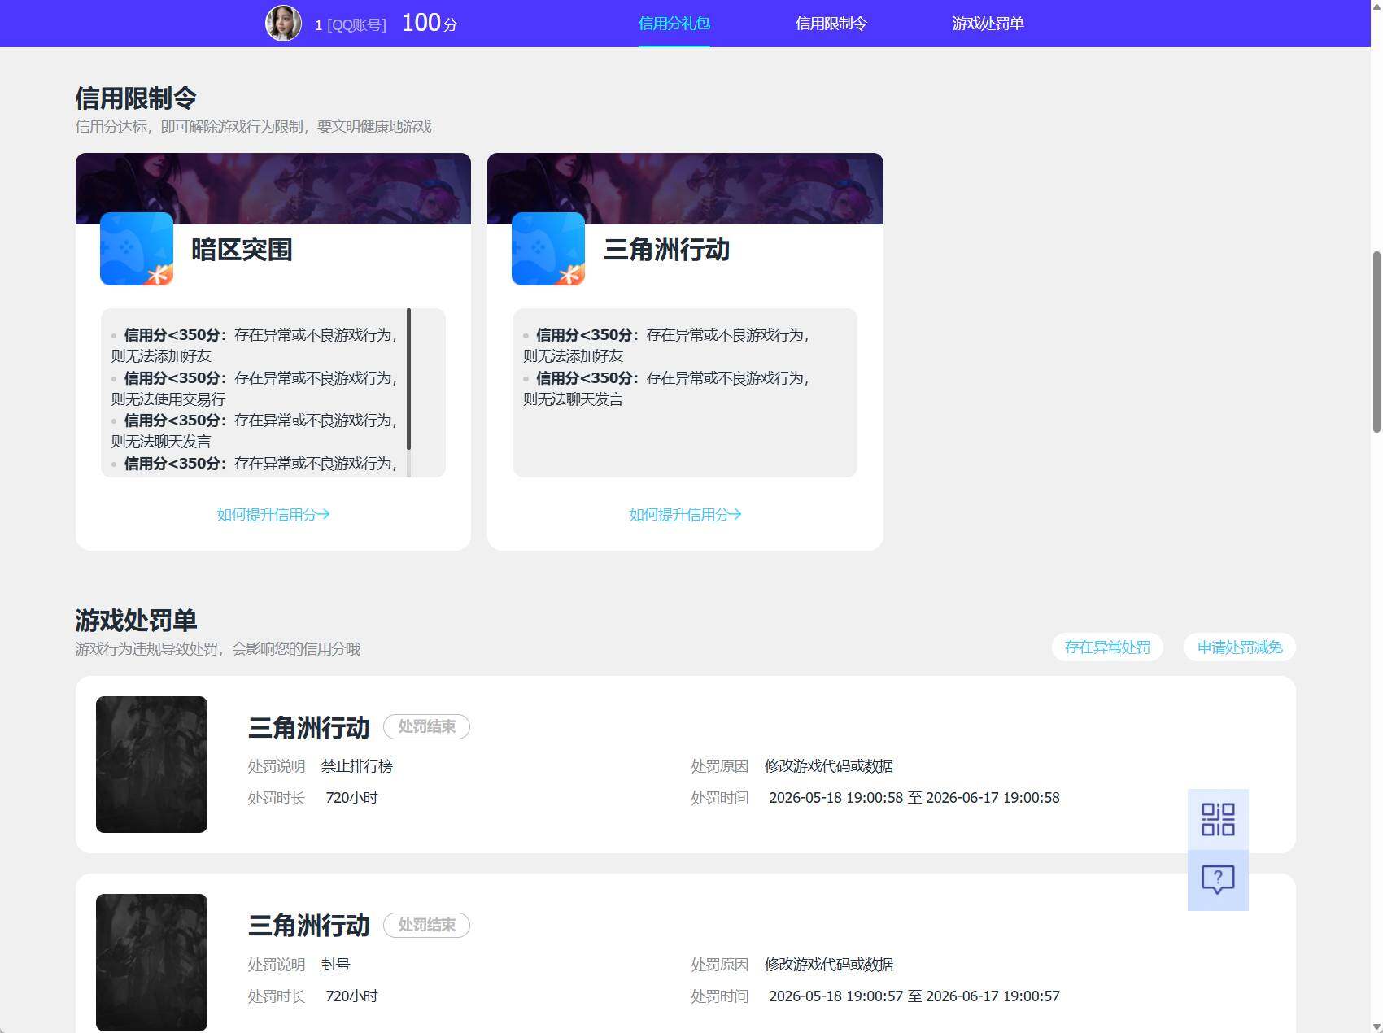Click 处罚结束 badge on 禁止排行榜 penalty
This screenshot has width=1383, height=1033.
tap(426, 726)
